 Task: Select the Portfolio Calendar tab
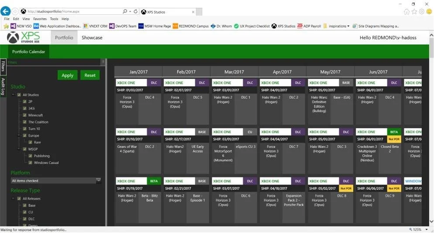pos(28,52)
